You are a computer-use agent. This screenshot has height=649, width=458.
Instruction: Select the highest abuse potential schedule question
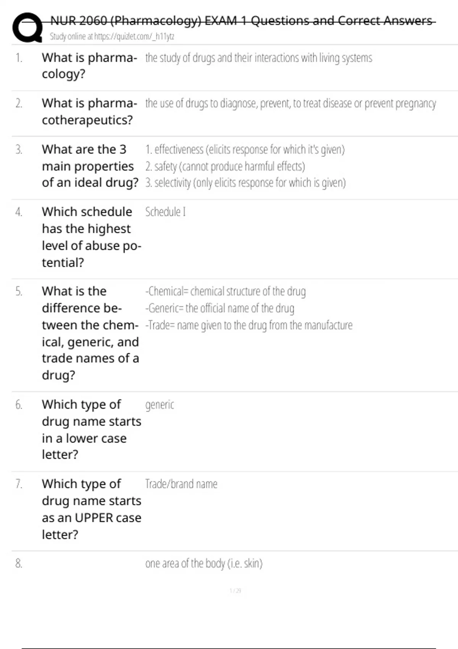pos(91,237)
